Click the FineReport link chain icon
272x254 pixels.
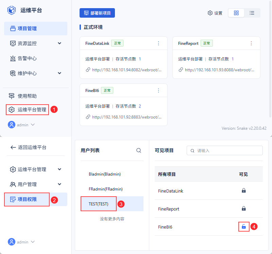181,70
